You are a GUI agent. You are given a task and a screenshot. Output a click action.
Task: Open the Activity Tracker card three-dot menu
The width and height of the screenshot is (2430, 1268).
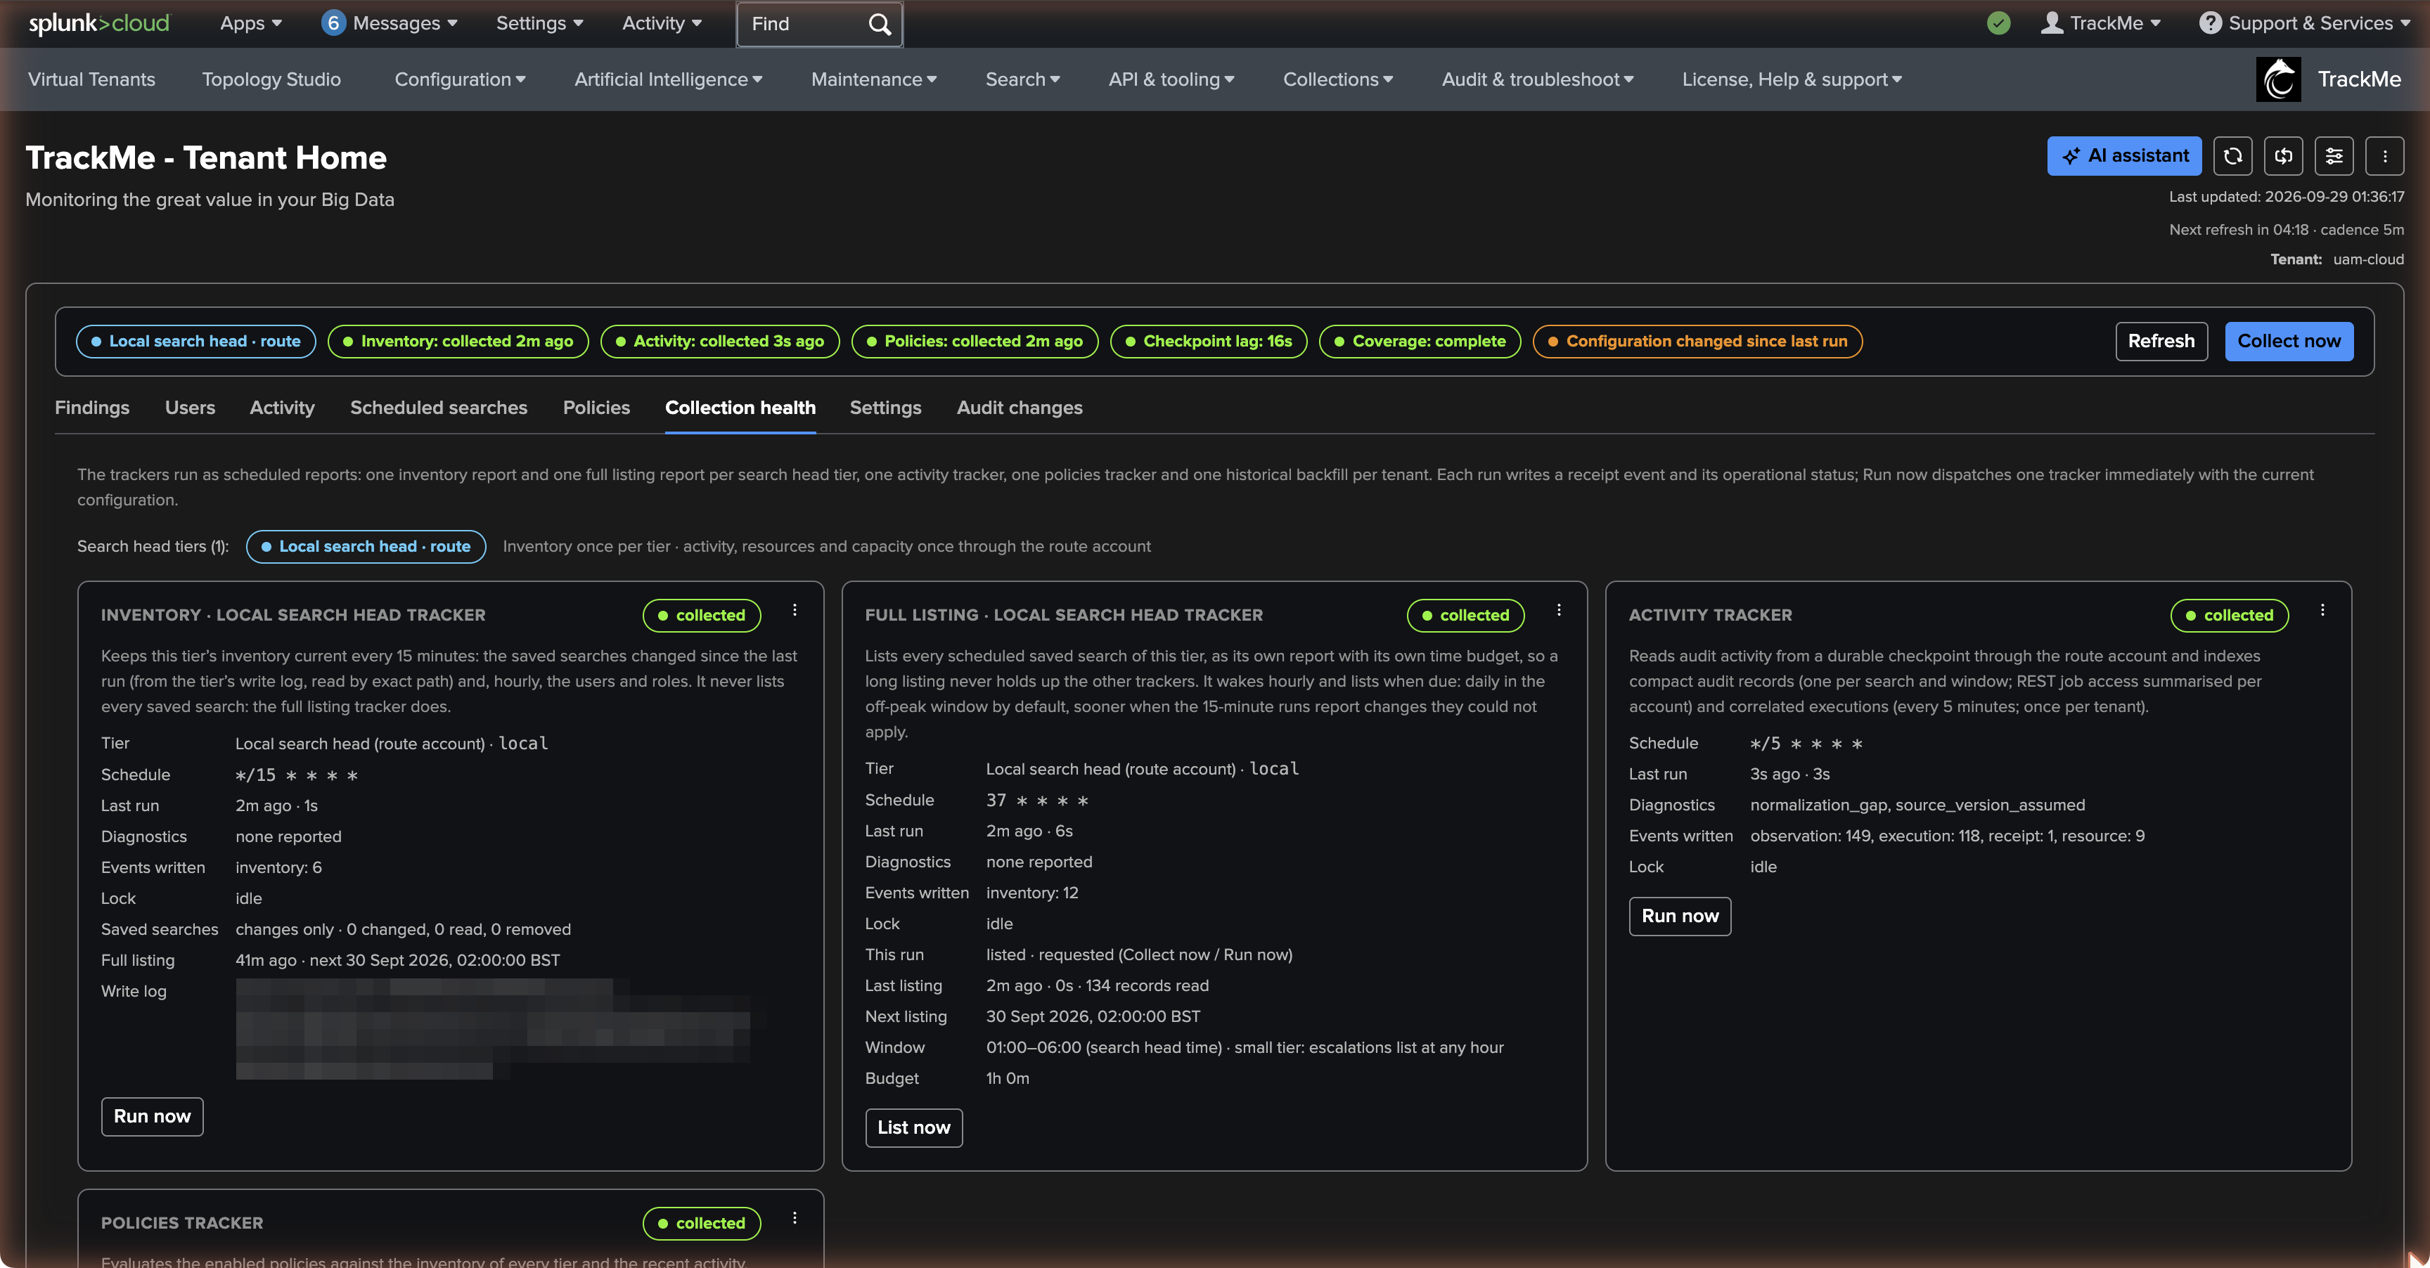pyautogui.click(x=2322, y=611)
